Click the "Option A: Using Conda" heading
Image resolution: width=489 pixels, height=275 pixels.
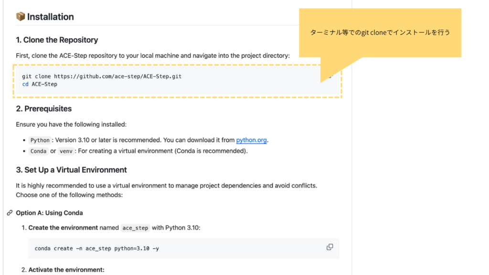coord(49,213)
